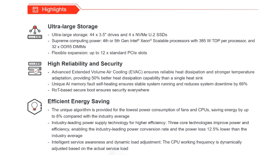Click the Industry-leading power supply technology bullet
Screen dimensions: 280x155
click(150, 123)
